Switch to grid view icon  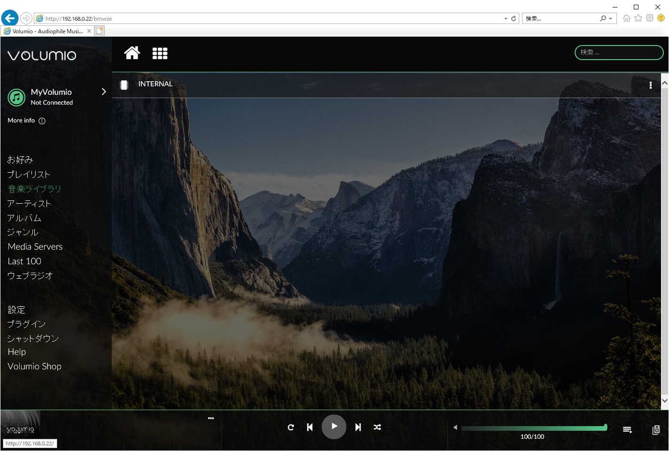(x=160, y=54)
